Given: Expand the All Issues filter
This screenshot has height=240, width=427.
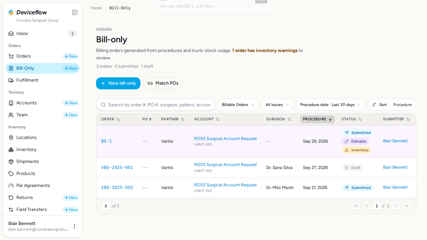Looking at the screenshot, I should 278,105.
